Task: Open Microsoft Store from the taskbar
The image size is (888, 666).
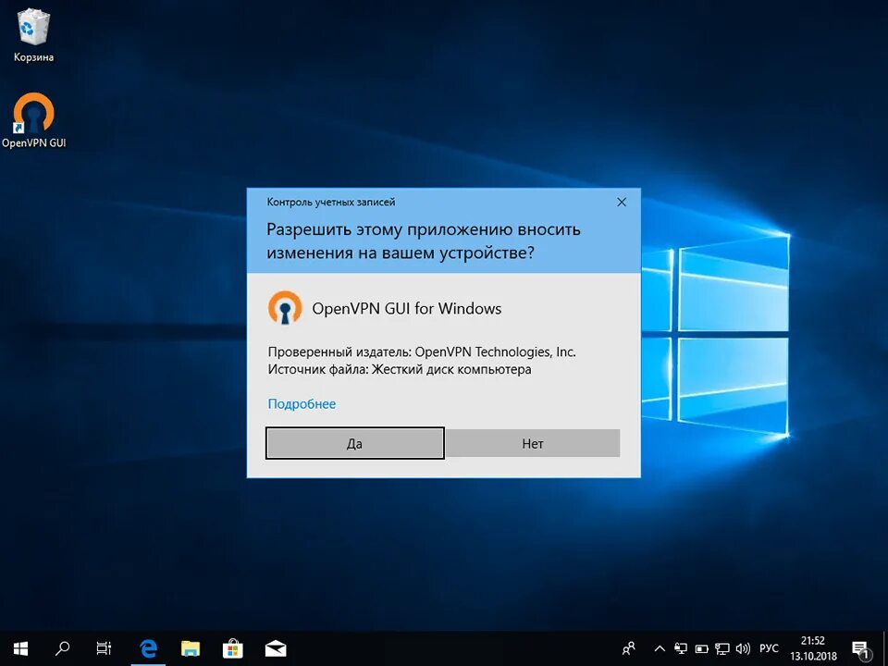Action: tap(233, 648)
